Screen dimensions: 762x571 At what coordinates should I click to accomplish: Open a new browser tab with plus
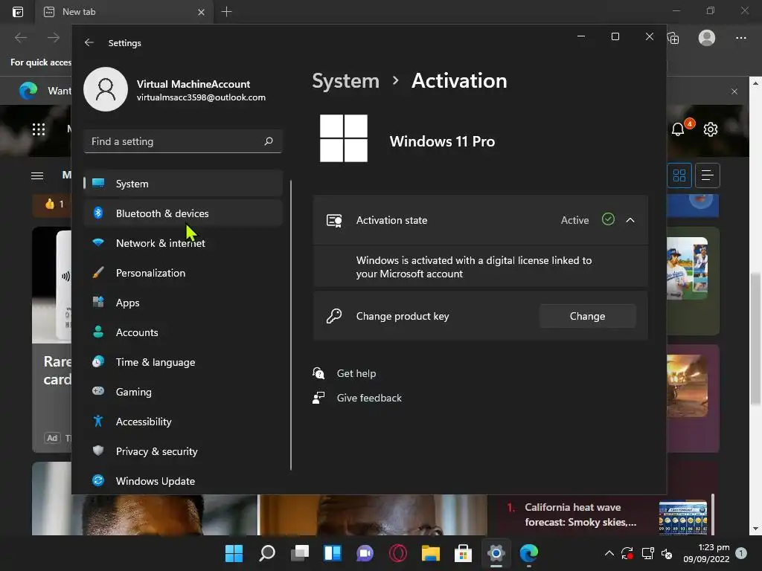click(x=226, y=12)
